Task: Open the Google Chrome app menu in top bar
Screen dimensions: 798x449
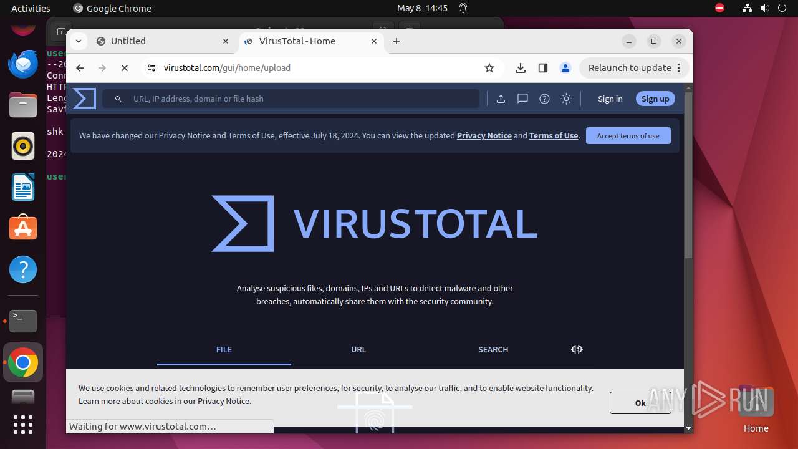Action: [112, 8]
